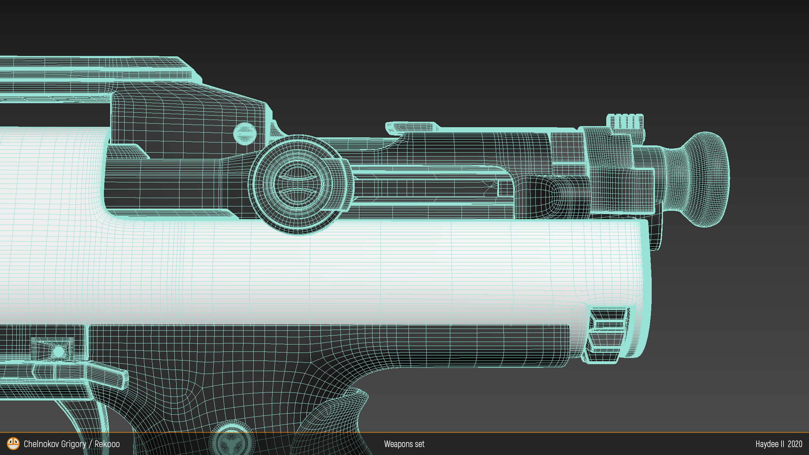The height and width of the screenshot is (455, 809).
Task: Click the orange smiley artist logo
Action: click(x=14, y=444)
